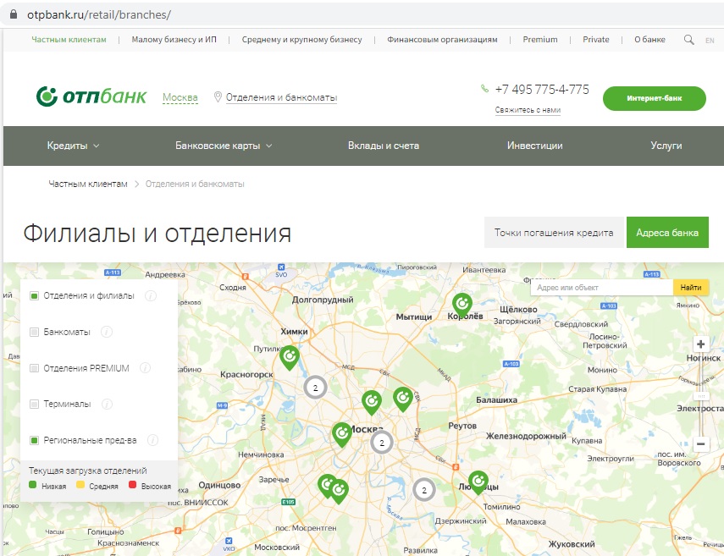
Task: Open the cluster marker near Красногорск
Action: [315, 388]
